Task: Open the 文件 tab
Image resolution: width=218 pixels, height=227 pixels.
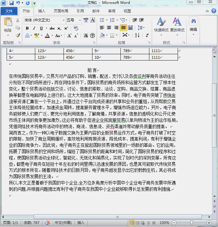Action: [9, 11]
